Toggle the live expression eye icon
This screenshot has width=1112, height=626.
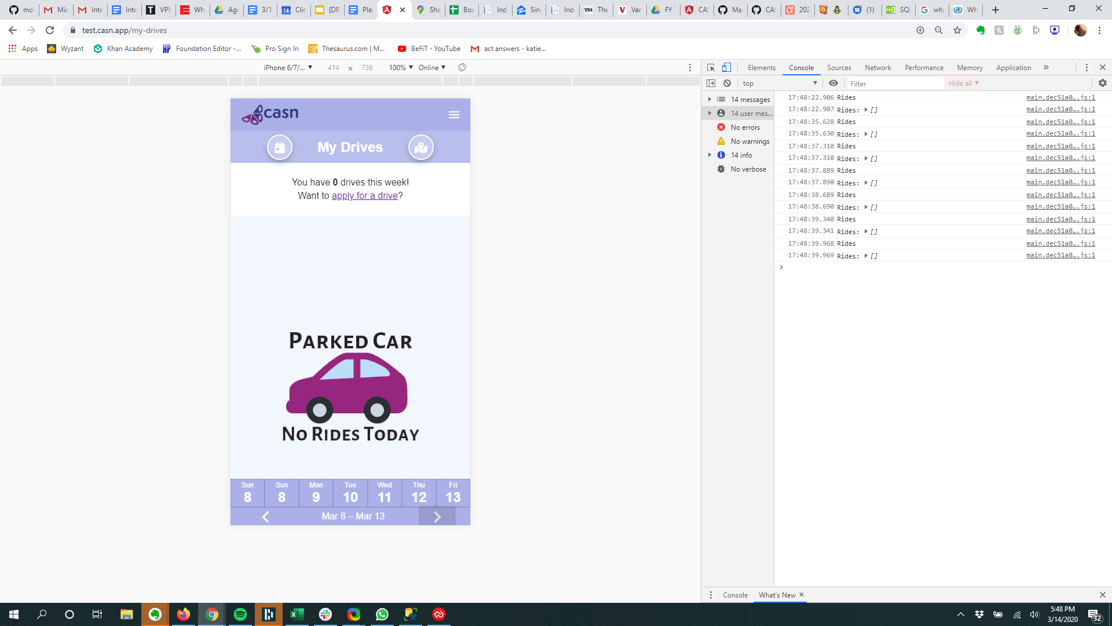833,83
